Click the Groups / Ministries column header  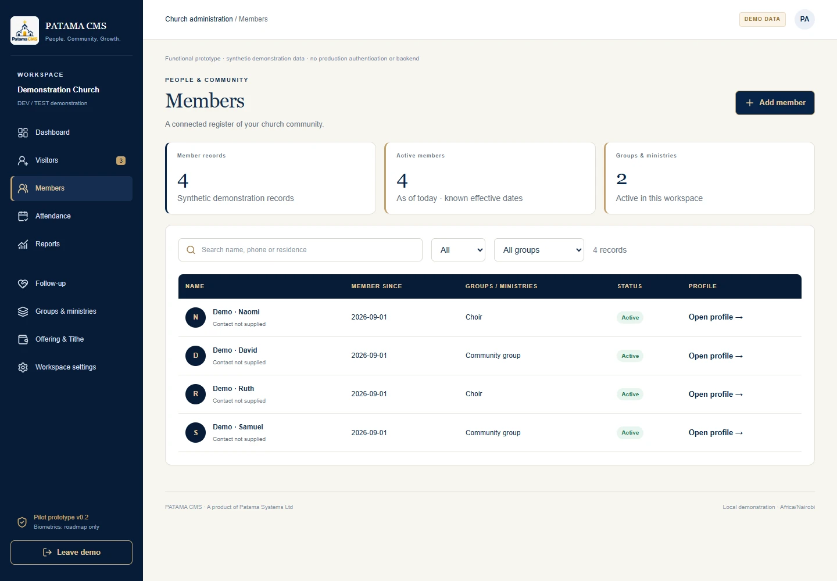coord(502,286)
